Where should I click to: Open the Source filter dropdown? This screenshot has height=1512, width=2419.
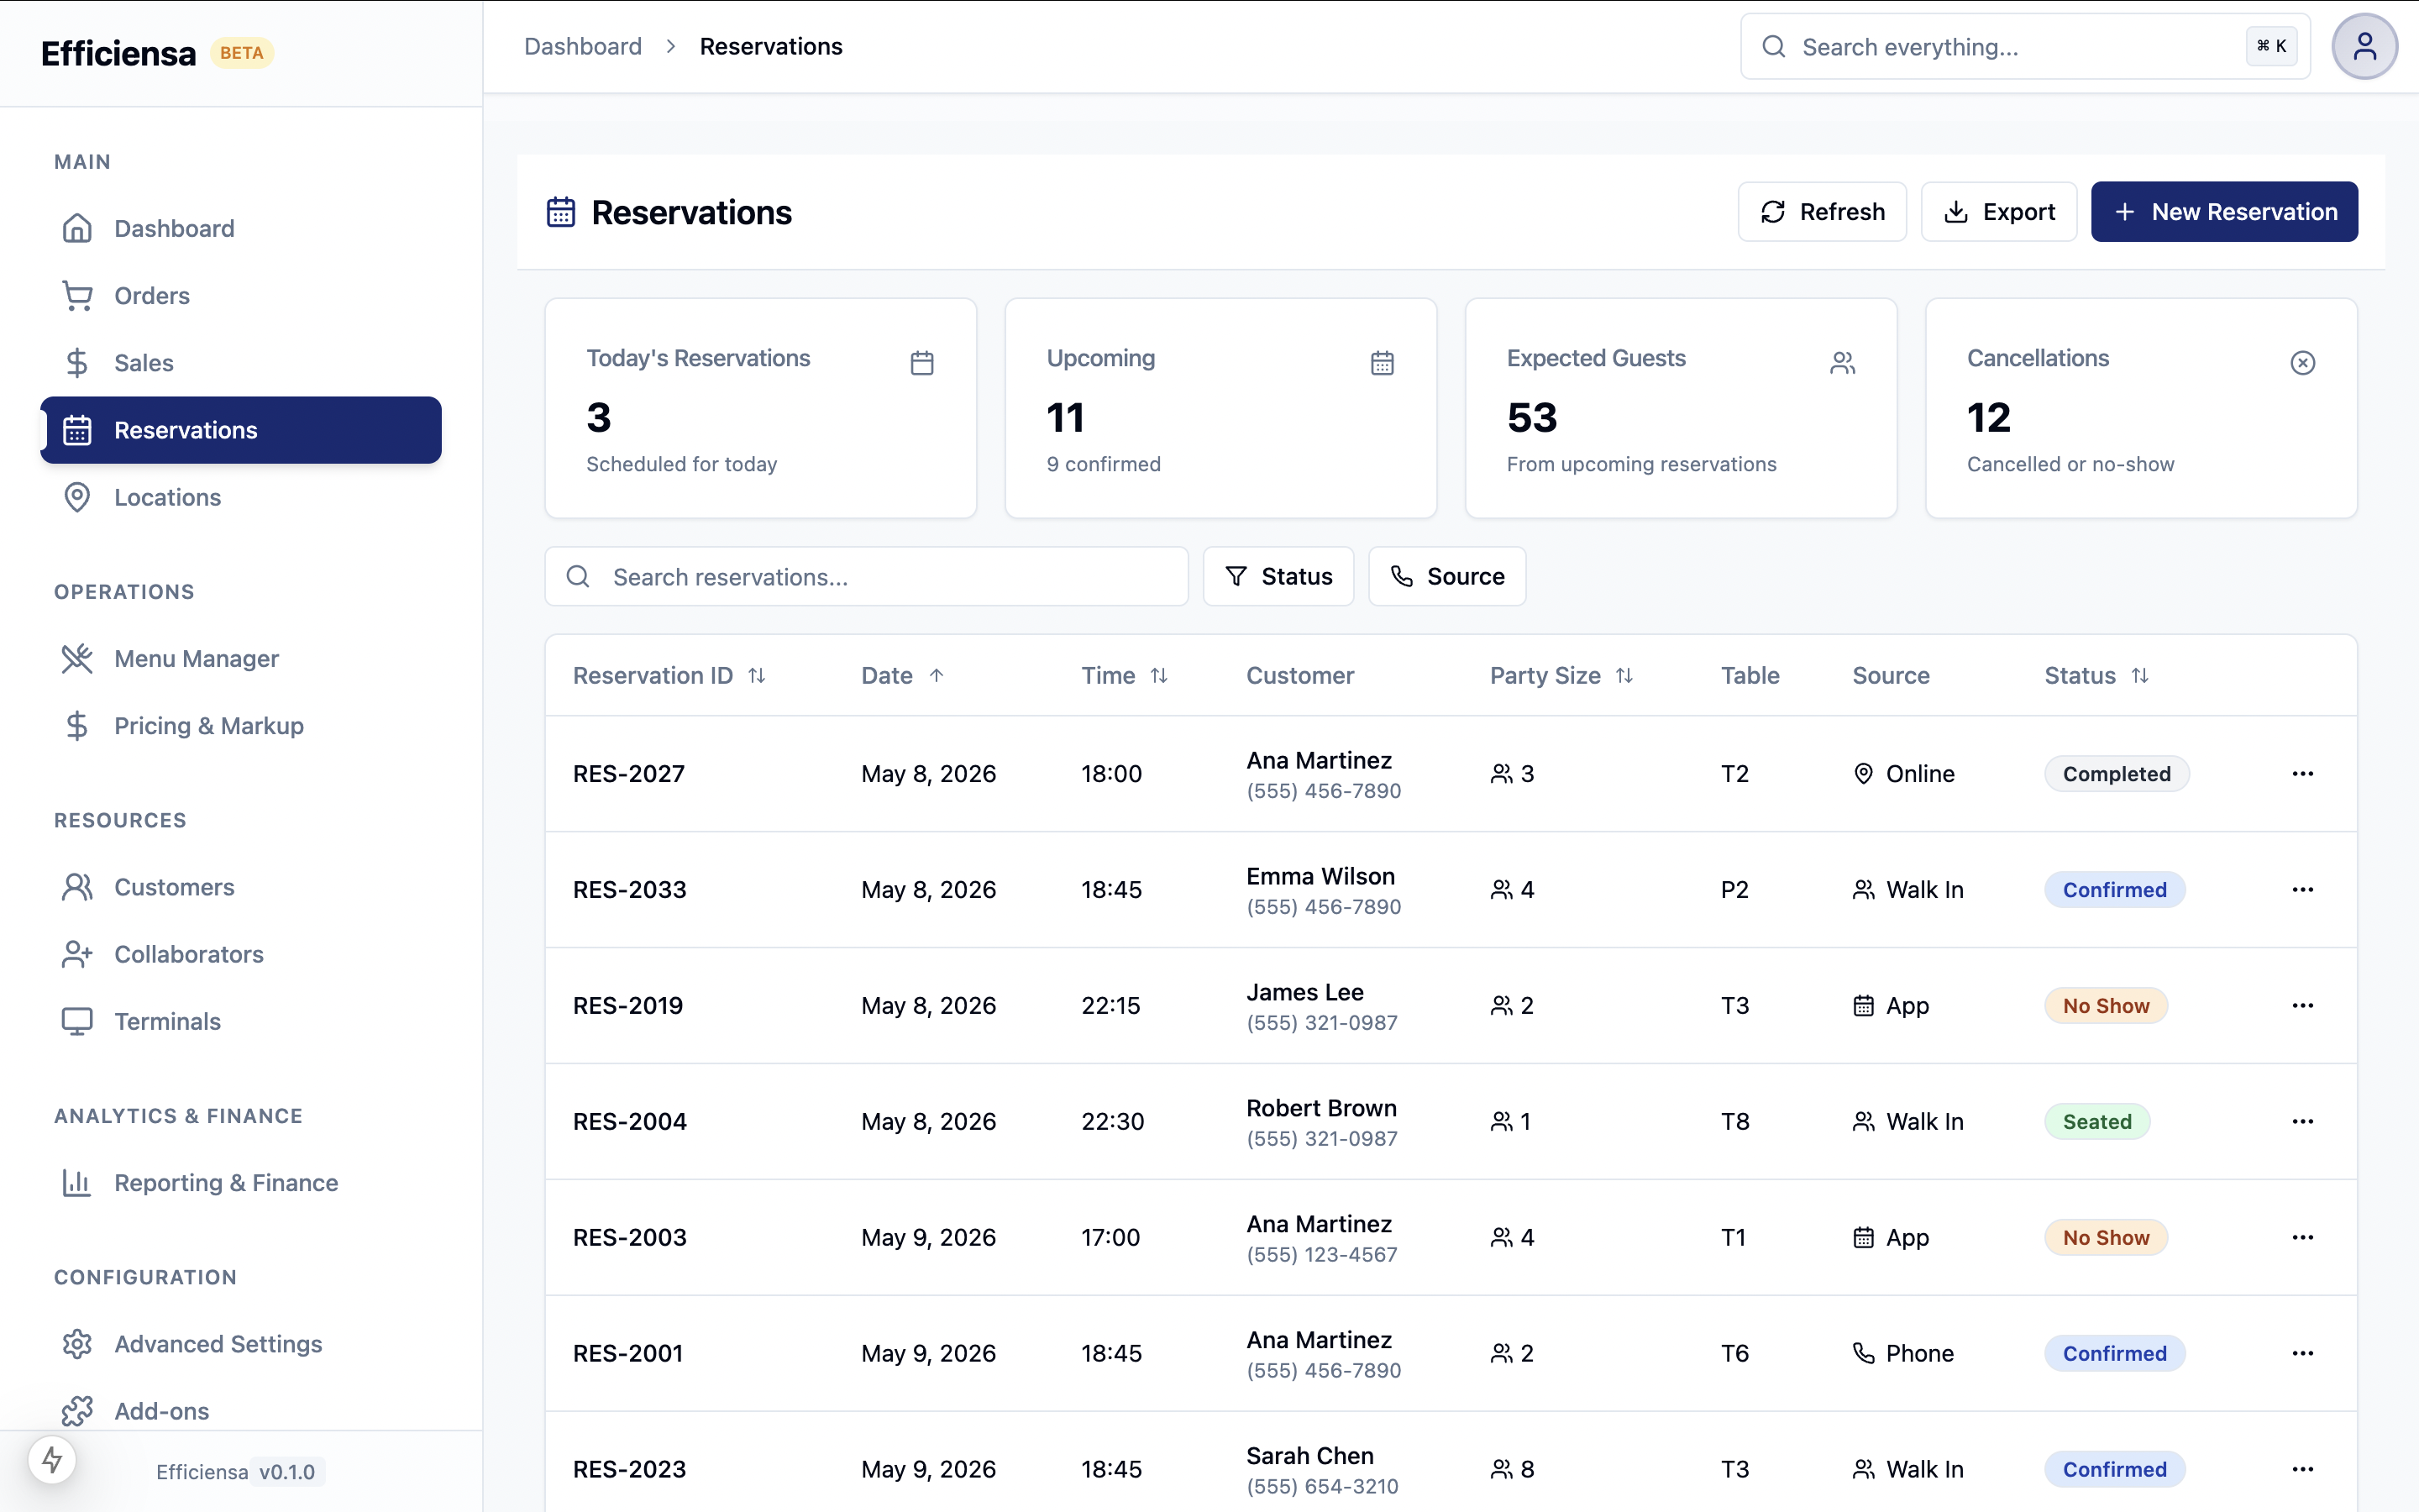click(1446, 576)
